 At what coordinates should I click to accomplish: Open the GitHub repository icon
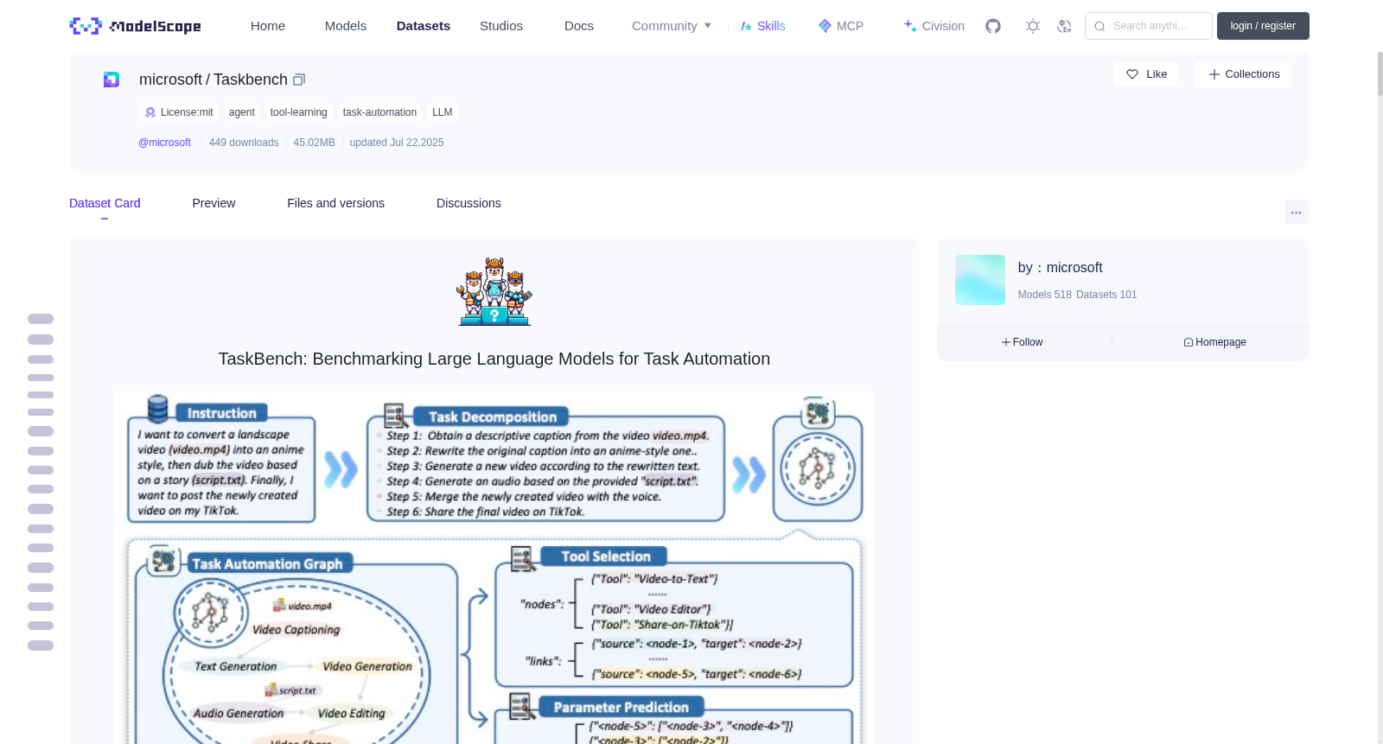click(993, 26)
